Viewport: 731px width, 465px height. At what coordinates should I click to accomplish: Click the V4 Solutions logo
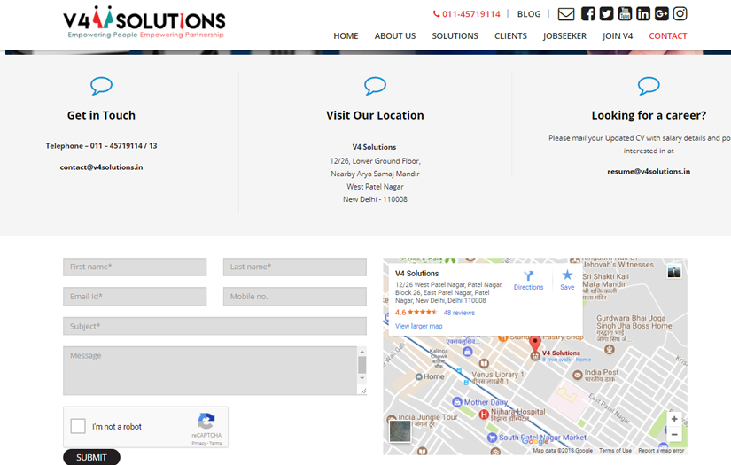tap(144, 22)
